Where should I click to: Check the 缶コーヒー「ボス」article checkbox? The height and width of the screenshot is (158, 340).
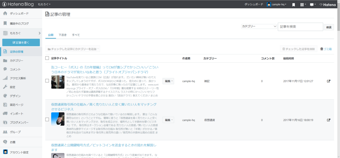(47, 81)
